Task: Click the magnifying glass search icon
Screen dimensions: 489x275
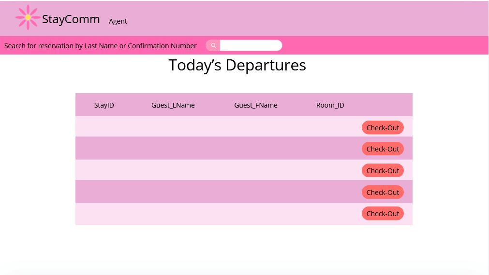Action: point(213,46)
